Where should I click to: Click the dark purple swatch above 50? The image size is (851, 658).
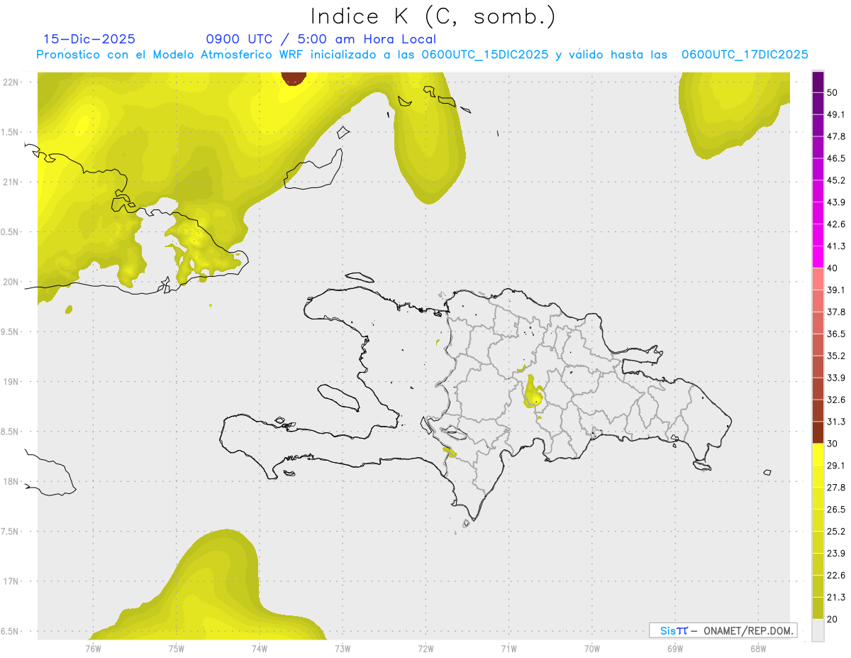click(x=818, y=82)
